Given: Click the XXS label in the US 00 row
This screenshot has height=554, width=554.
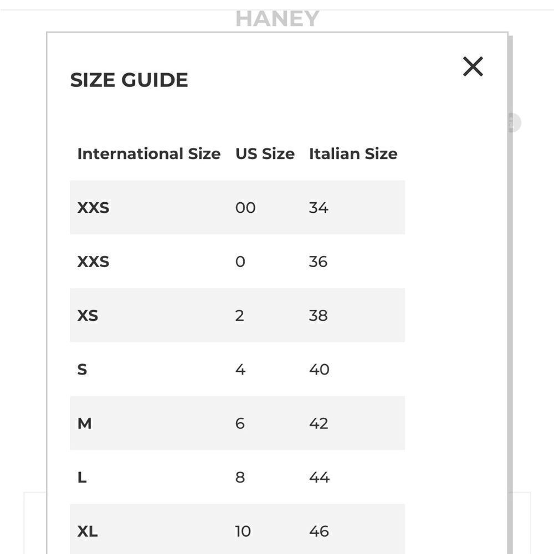Looking at the screenshot, I should [93, 208].
